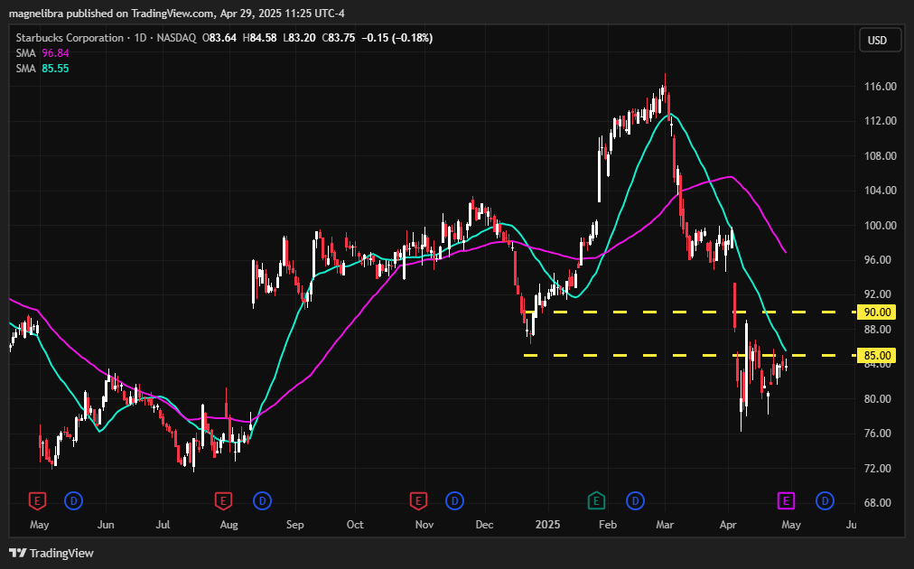Click the 2025 label on time axis
914x569 pixels.
pyautogui.click(x=547, y=525)
